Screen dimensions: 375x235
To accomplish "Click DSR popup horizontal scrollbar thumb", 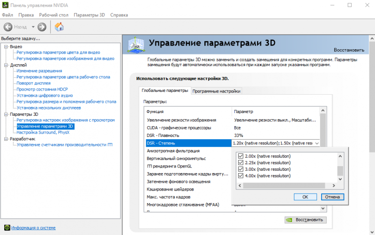I will pos(284,185).
